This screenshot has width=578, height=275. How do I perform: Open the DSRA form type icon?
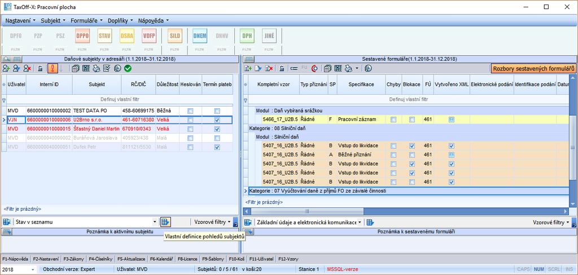(127, 36)
